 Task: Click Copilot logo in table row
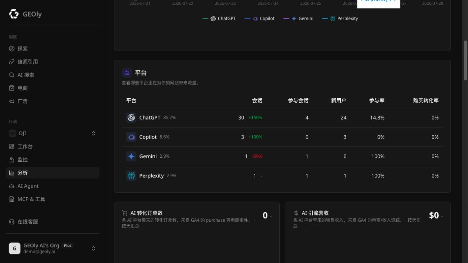131,137
